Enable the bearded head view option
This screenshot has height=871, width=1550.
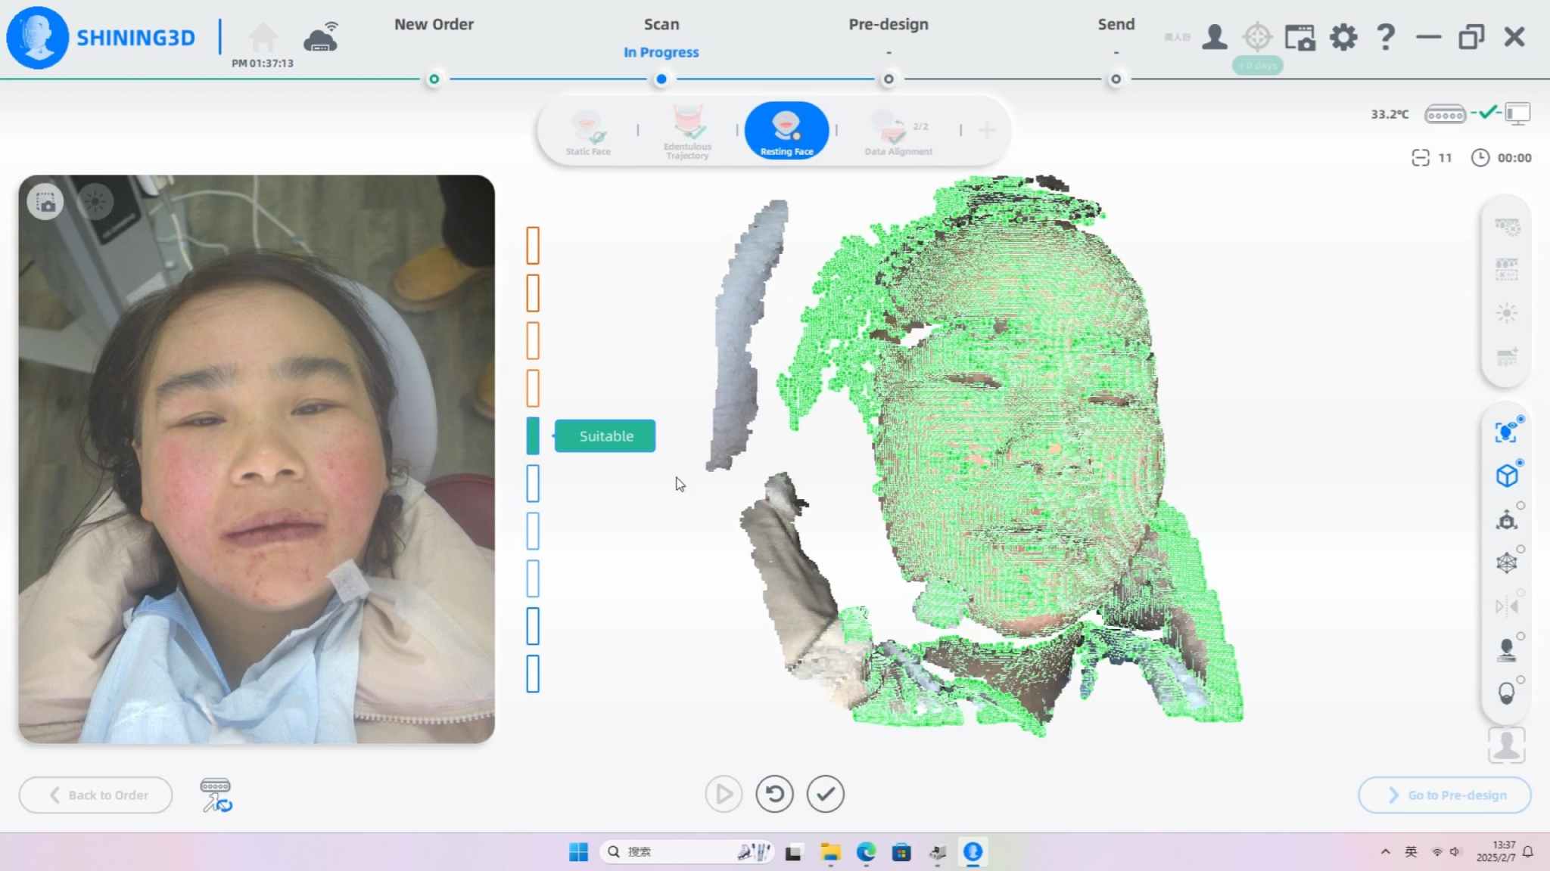coord(1506,693)
